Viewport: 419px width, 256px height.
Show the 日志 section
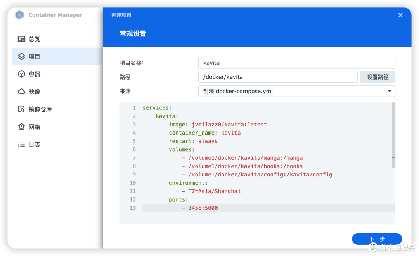tap(57, 144)
